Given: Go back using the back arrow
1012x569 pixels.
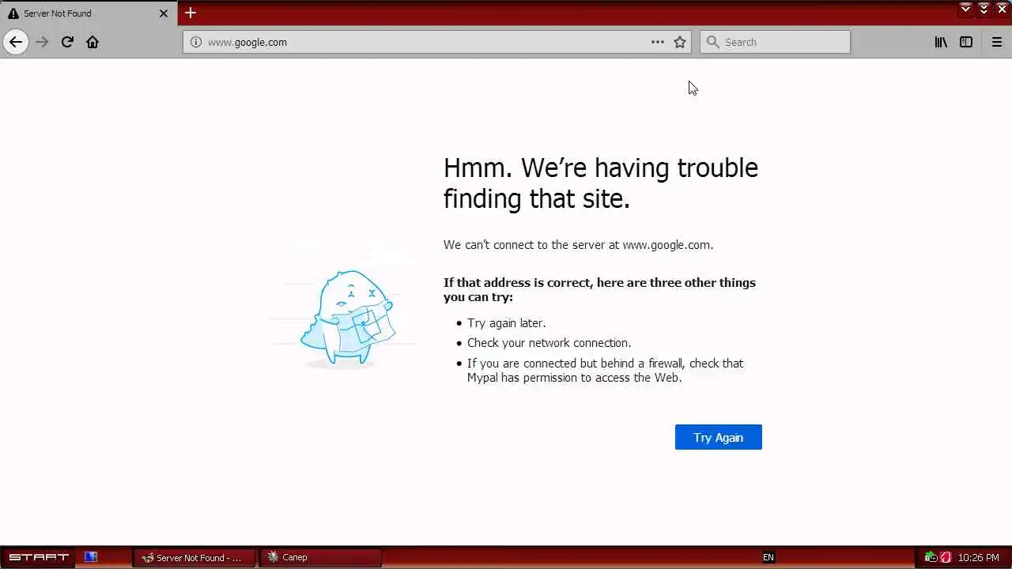Looking at the screenshot, I should point(16,42).
